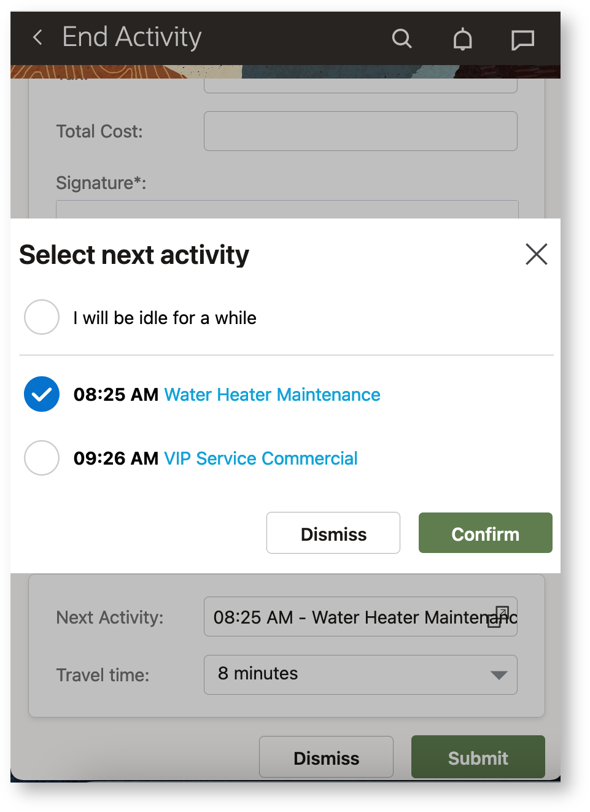The height and width of the screenshot is (812, 590).
Task: Click the Signature box
Action: 287,210
